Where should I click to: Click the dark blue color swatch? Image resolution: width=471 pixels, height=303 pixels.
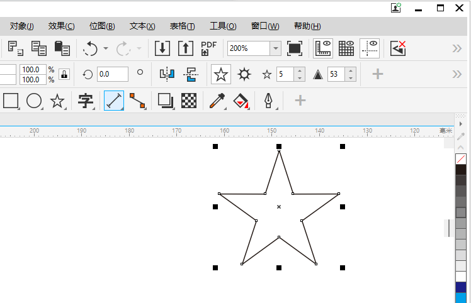pos(461,287)
